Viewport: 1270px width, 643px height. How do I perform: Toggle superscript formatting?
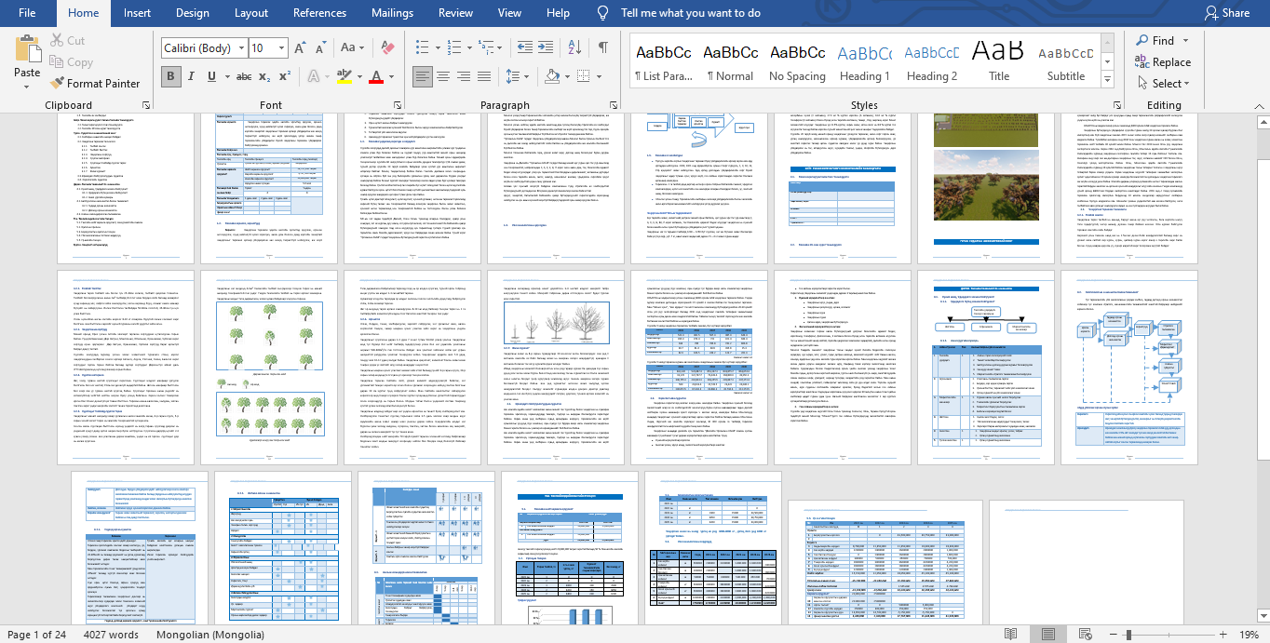click(x=286, y=76)
